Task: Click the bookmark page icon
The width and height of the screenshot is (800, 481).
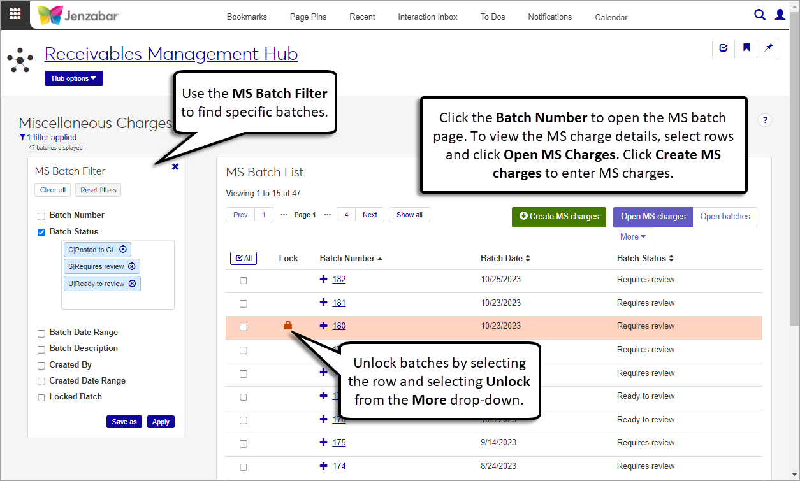Action: (746, 48)
